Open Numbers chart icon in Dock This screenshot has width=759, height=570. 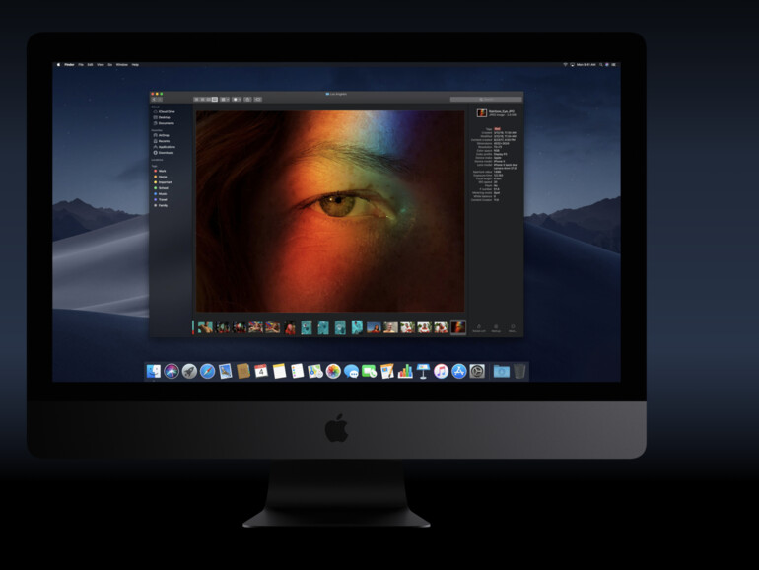[405, 372]
